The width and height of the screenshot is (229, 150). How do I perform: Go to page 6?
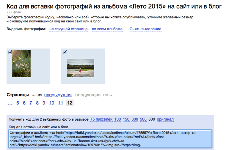point(24,103)
